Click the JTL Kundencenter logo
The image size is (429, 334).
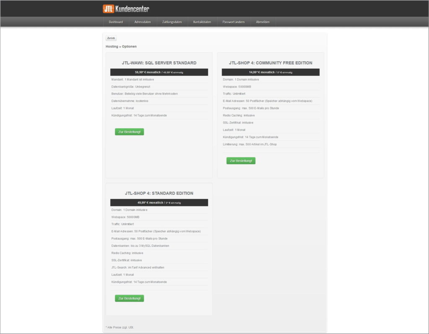click(x=126, y=9)
